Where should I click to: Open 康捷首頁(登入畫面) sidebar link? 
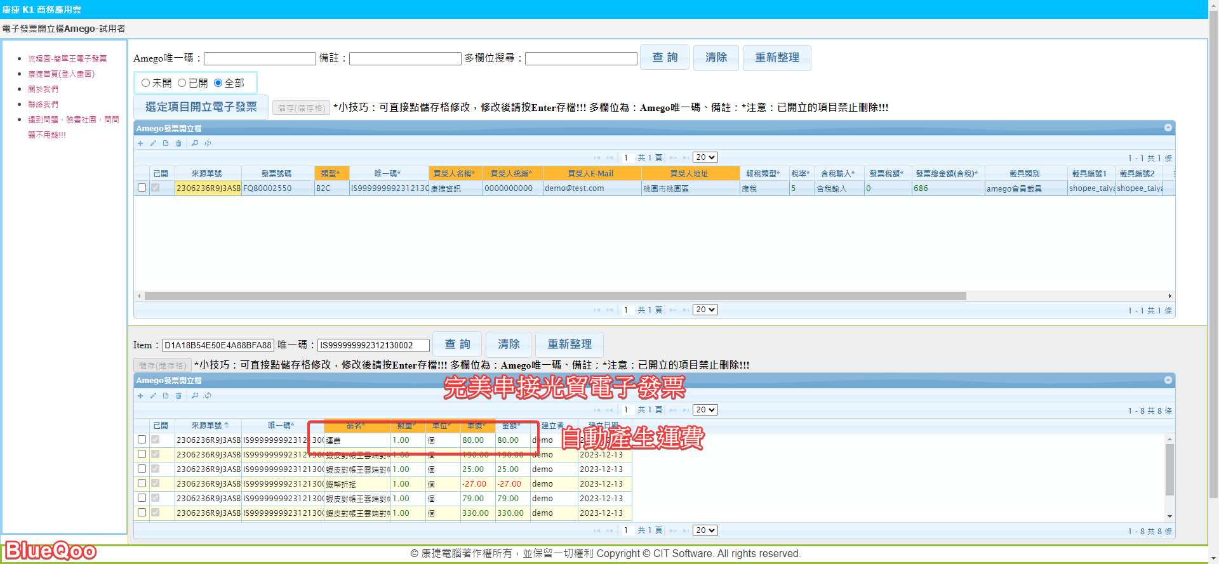61,74
